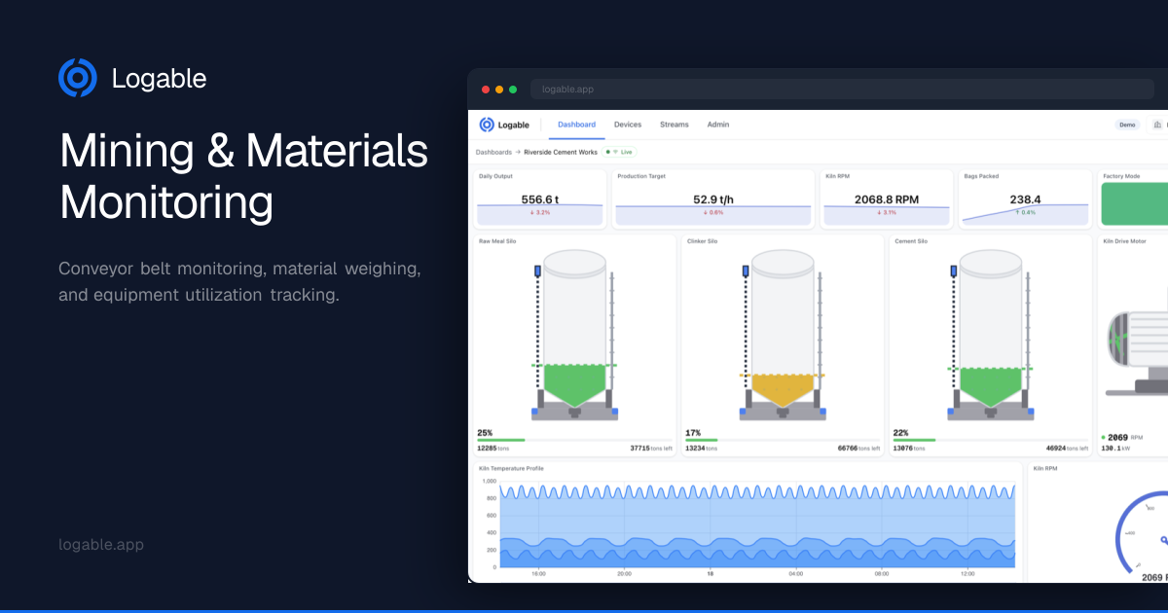The height and width of the screenshot is (613, 1168).
Task: Click the '2069 RPM' motor reading
Action: tap(1124, 438)
